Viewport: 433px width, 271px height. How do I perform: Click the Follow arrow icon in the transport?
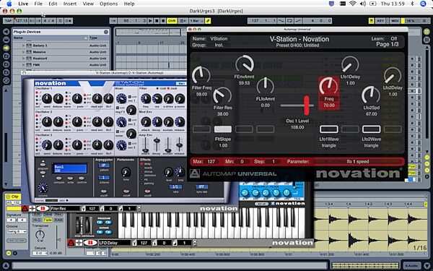coord(113,21)
